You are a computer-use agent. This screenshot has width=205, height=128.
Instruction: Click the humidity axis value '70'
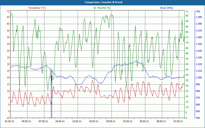click(187, 43)
